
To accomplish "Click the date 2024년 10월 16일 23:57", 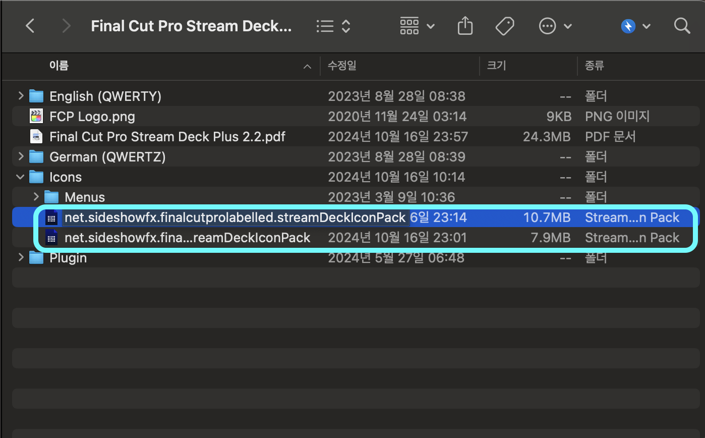I will (x=398, y=137).
